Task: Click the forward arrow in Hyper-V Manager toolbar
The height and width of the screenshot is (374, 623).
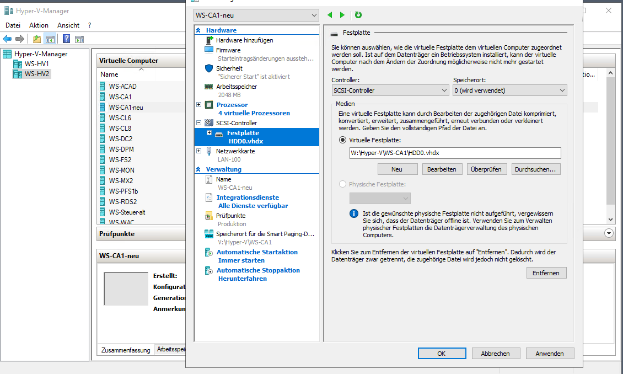Action: 20,39
